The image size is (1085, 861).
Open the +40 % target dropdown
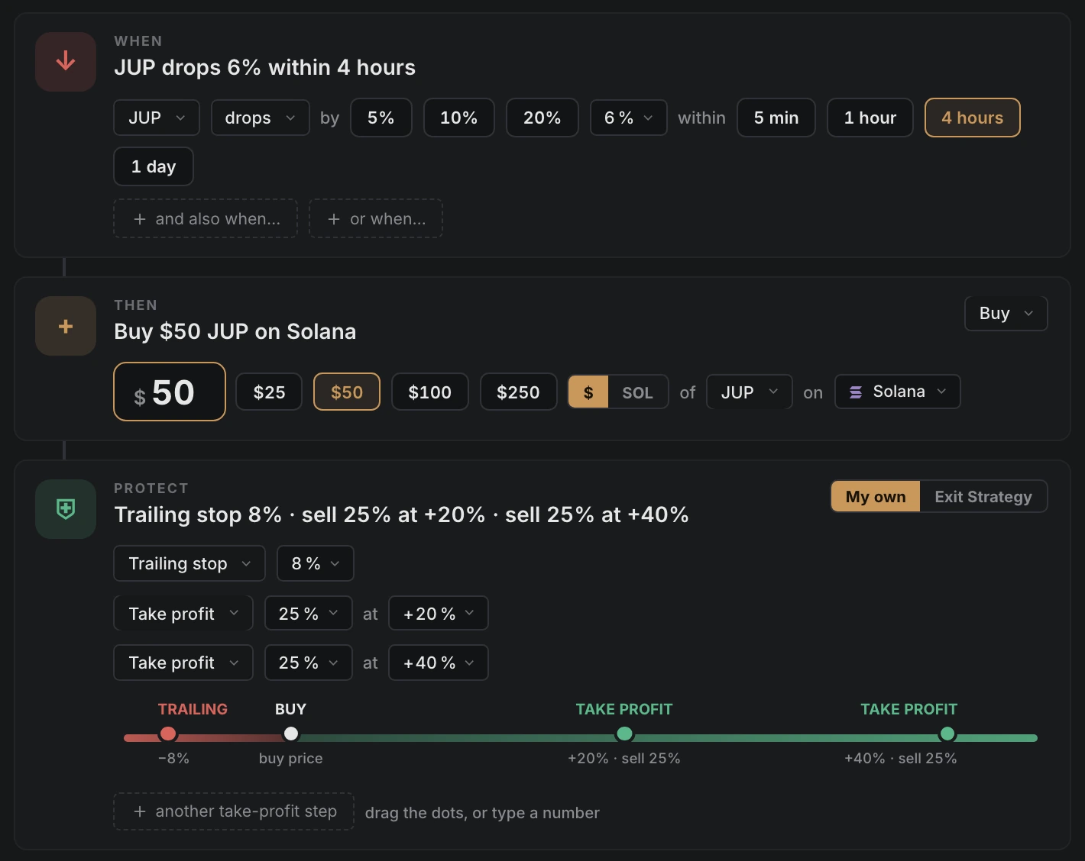[x=439, y=663]
